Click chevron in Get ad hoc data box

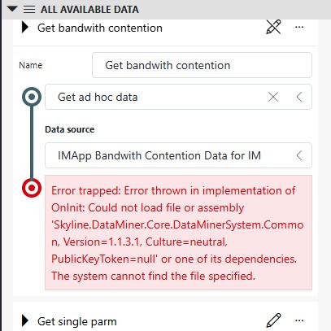(299, 97)
